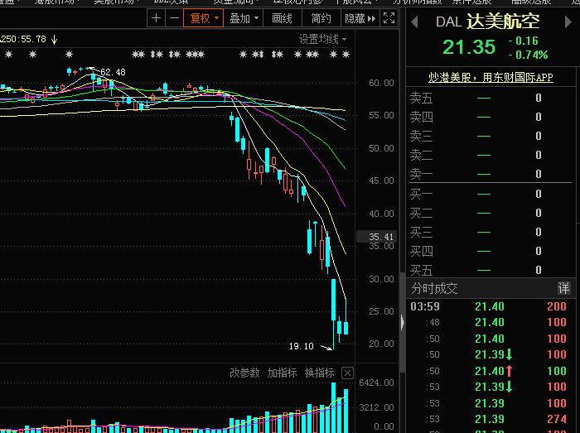Click 改参数 to modify indicator parameters
Viewport: 580px width, 433px height.
[x=244, y=373]
